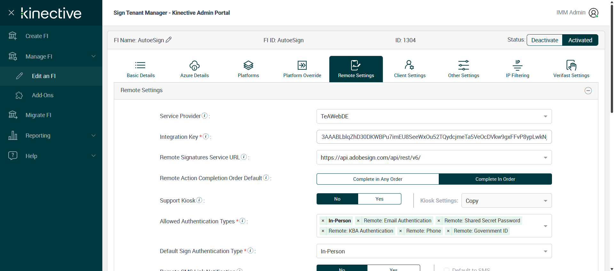The width and height of the screenshot is (614, 271).
Task: Click the Deactivate status button
Action: coord(545,40)
